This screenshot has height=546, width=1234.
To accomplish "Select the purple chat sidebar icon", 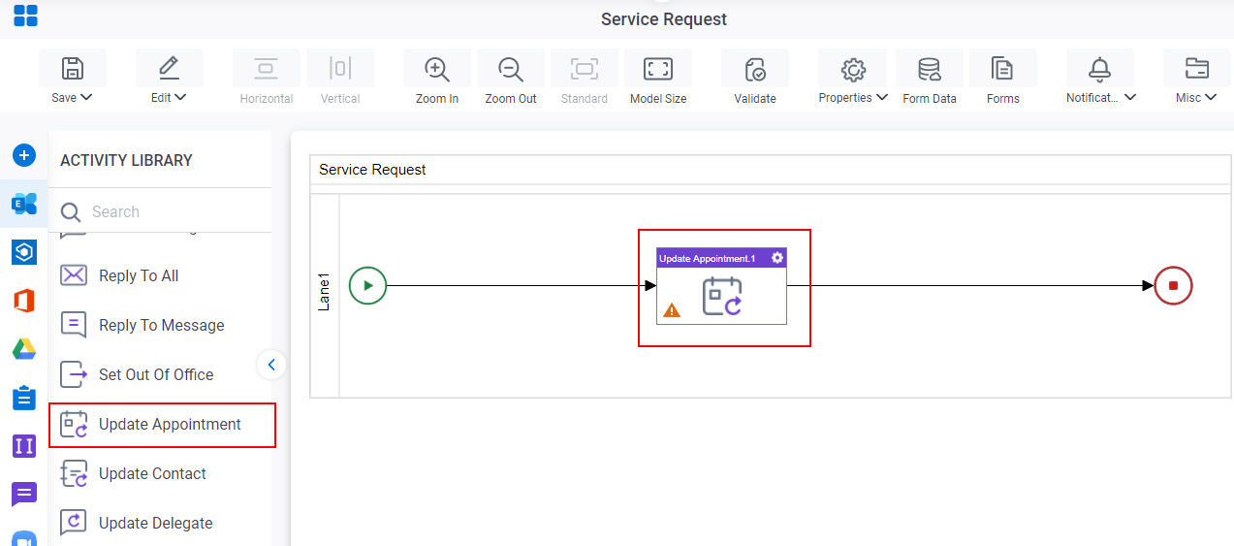I will click(x=24, y=495).
